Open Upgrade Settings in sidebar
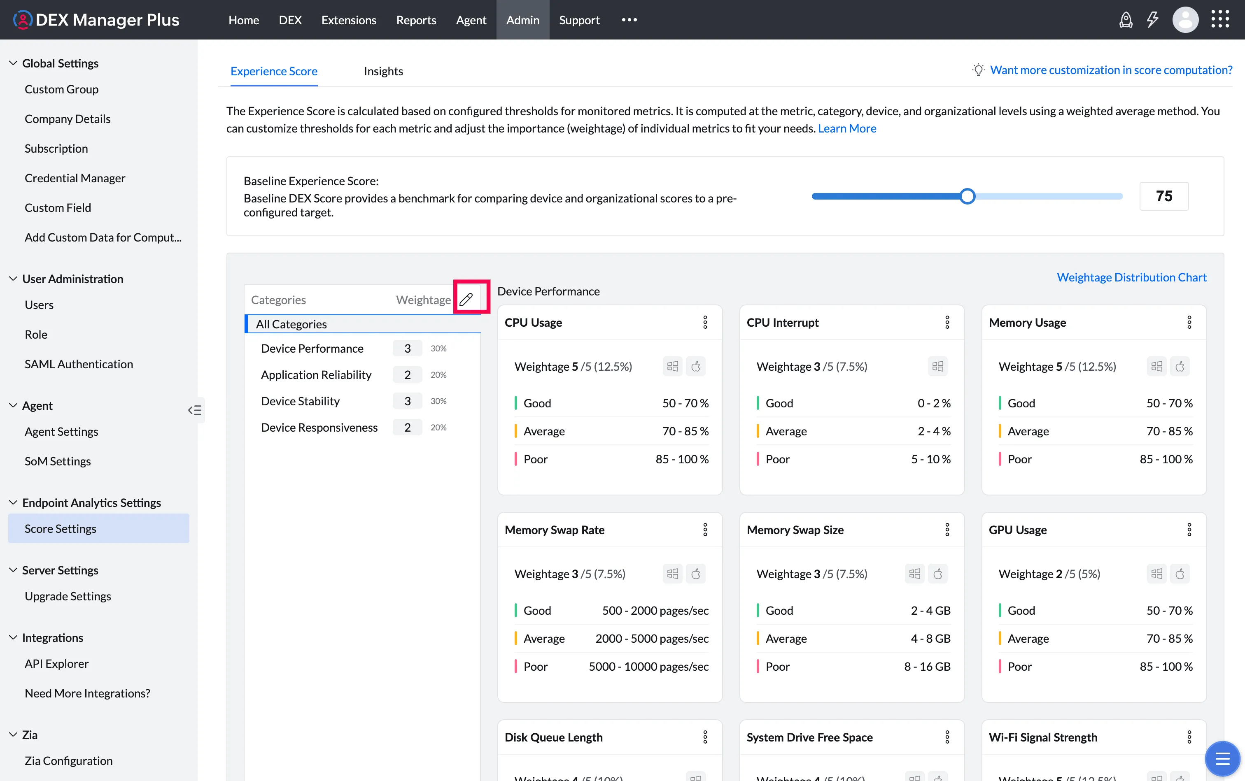This screenshot has width=1245, height=781. (x=68, y=595)
